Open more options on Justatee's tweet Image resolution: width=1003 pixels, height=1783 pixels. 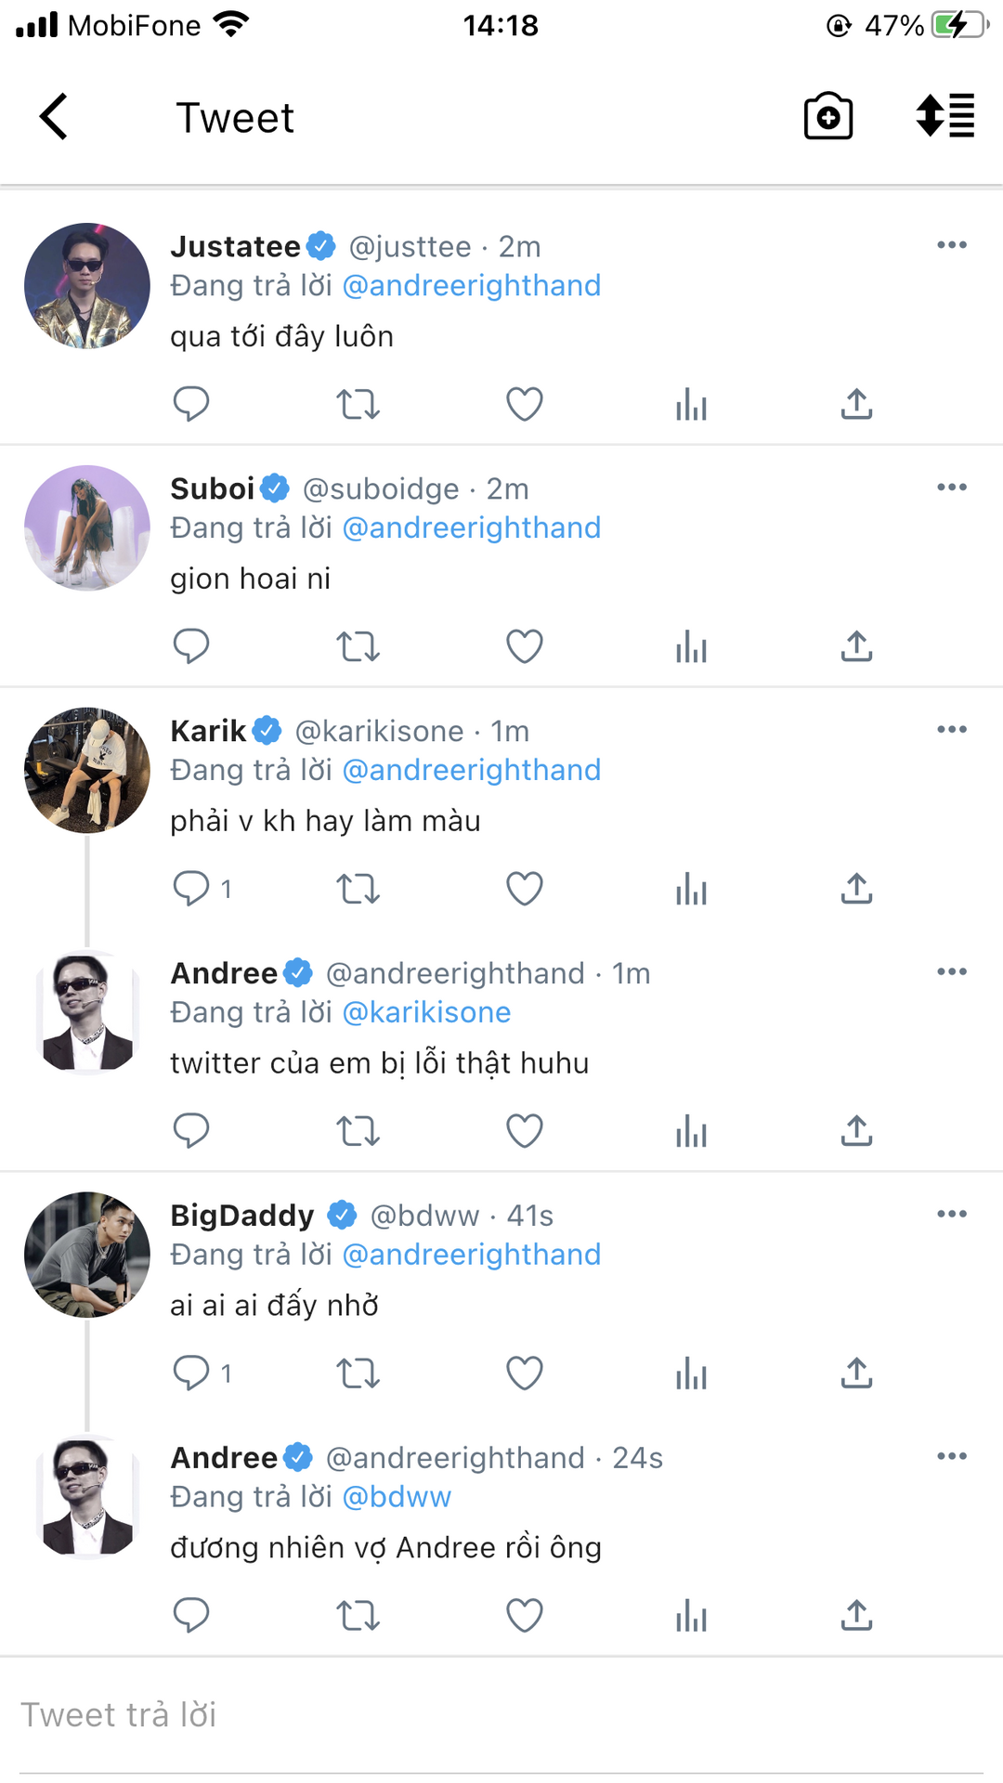[952, 245]
